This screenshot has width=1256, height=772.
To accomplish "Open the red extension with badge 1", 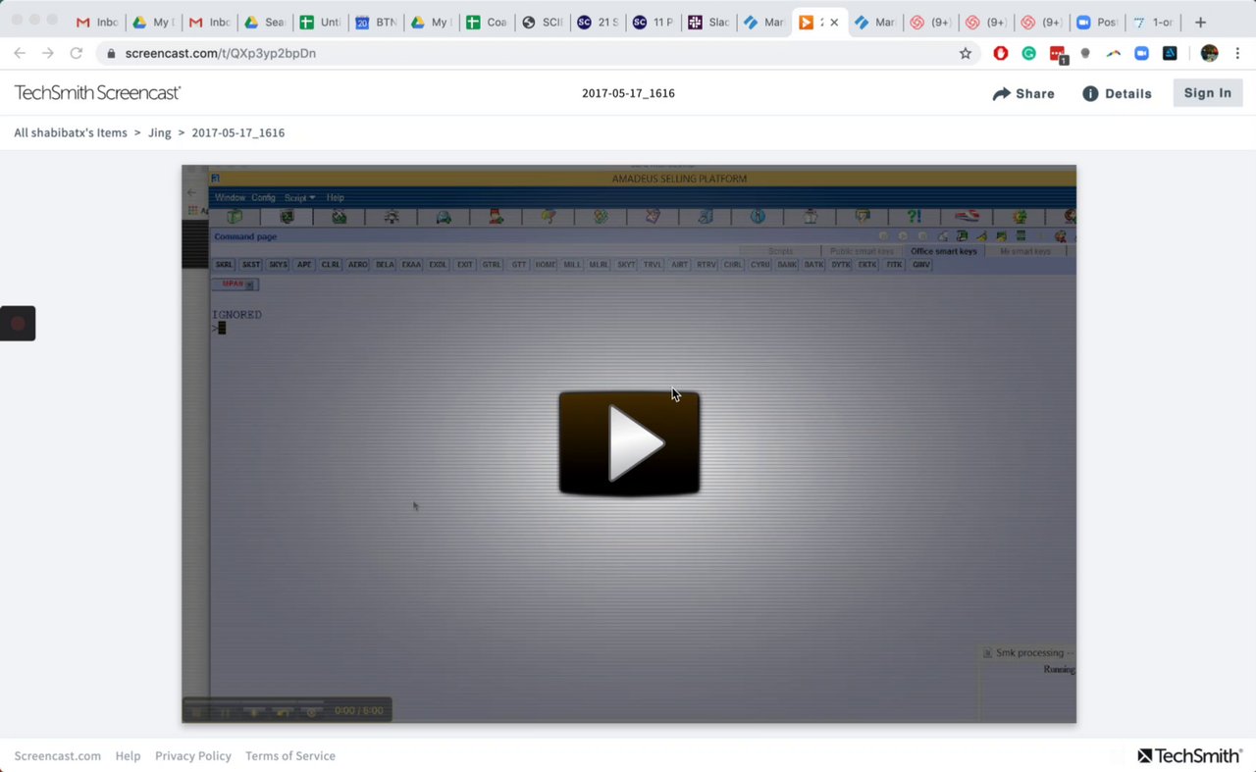I will tap(1058, 54).
